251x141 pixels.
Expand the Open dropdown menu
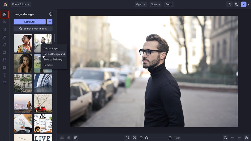point(141,4)
